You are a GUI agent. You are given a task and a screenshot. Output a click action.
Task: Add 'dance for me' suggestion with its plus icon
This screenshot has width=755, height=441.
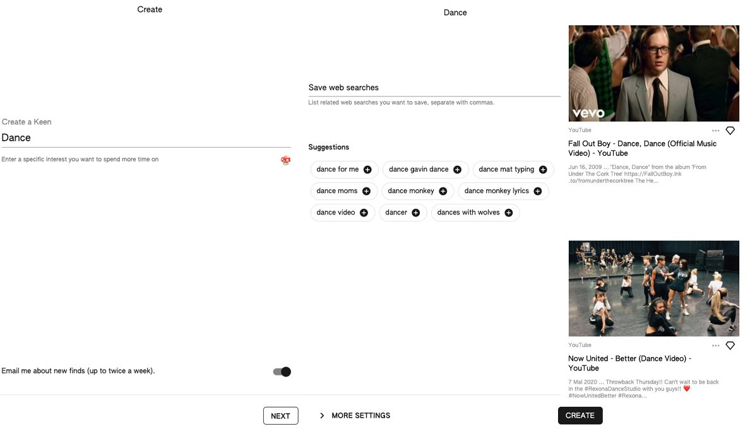tap(368, 169)
